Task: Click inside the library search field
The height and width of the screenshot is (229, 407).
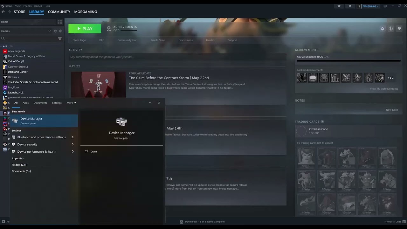Action: (30, 38)
